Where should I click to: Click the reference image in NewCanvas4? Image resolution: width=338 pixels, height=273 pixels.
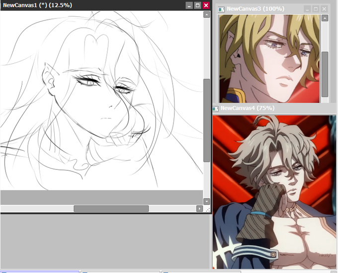pyautogui.click(x=274, y=192)
